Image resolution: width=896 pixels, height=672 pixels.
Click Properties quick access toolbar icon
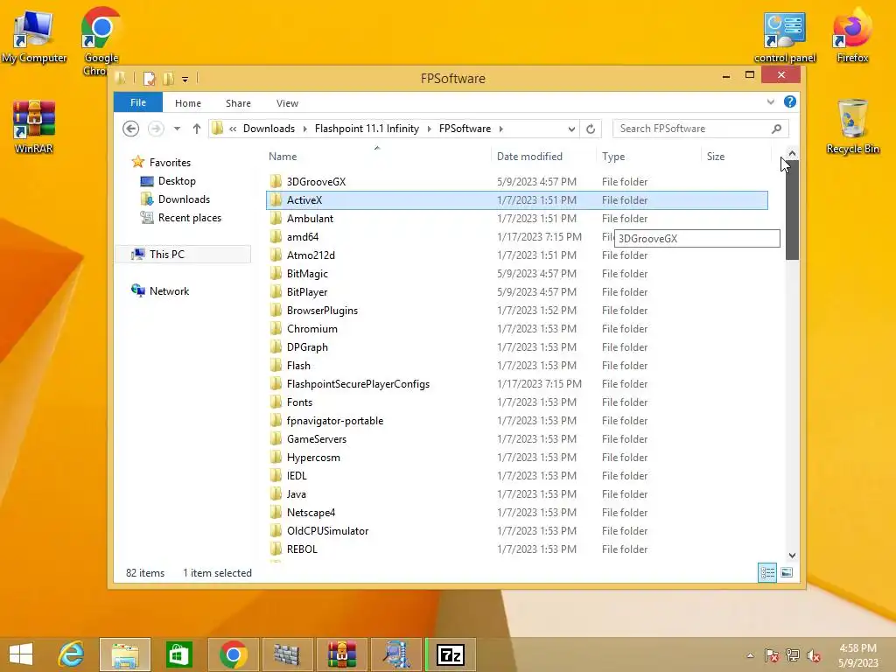coord(149,79)
